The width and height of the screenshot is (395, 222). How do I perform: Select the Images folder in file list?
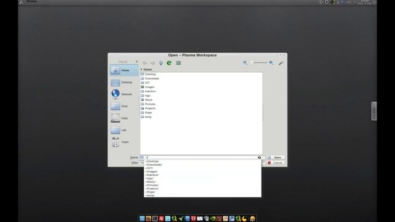click(148, 87)
